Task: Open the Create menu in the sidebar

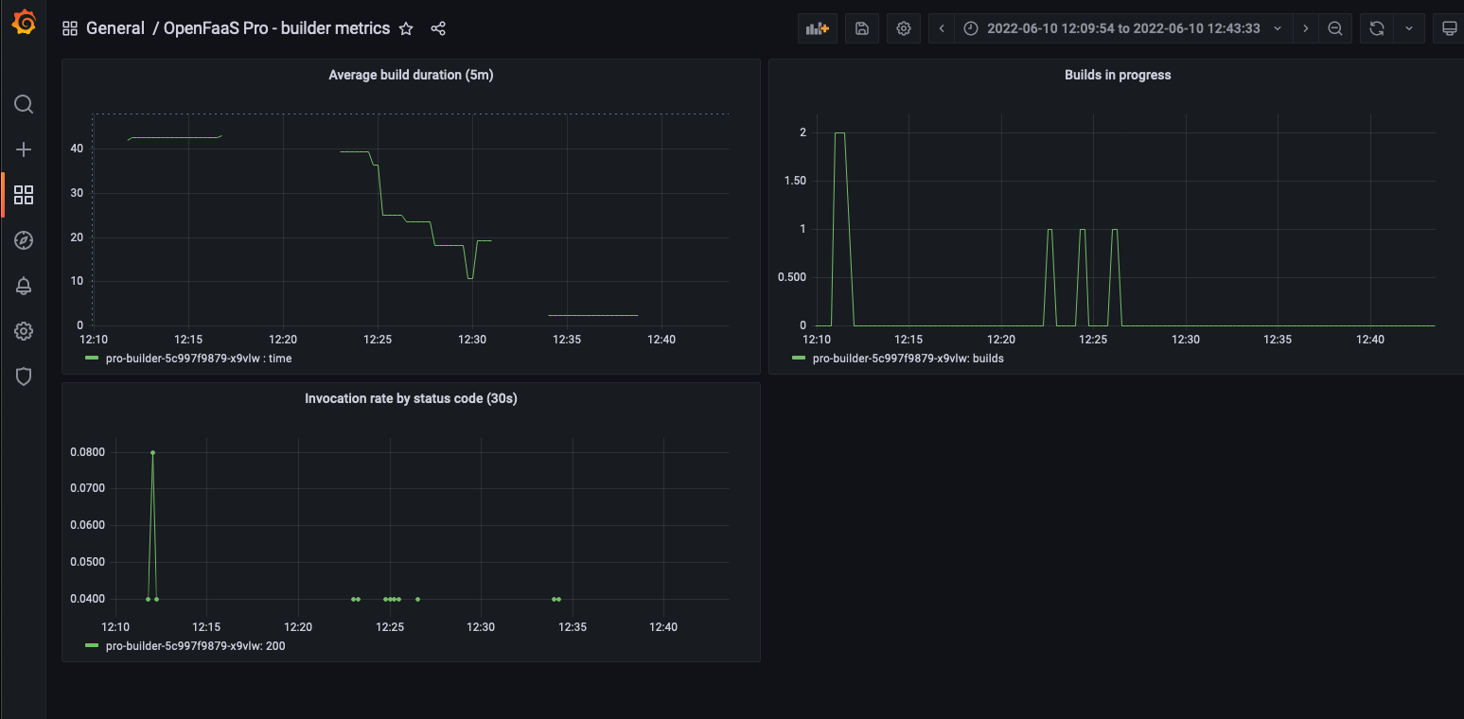Action: point(24,149)
